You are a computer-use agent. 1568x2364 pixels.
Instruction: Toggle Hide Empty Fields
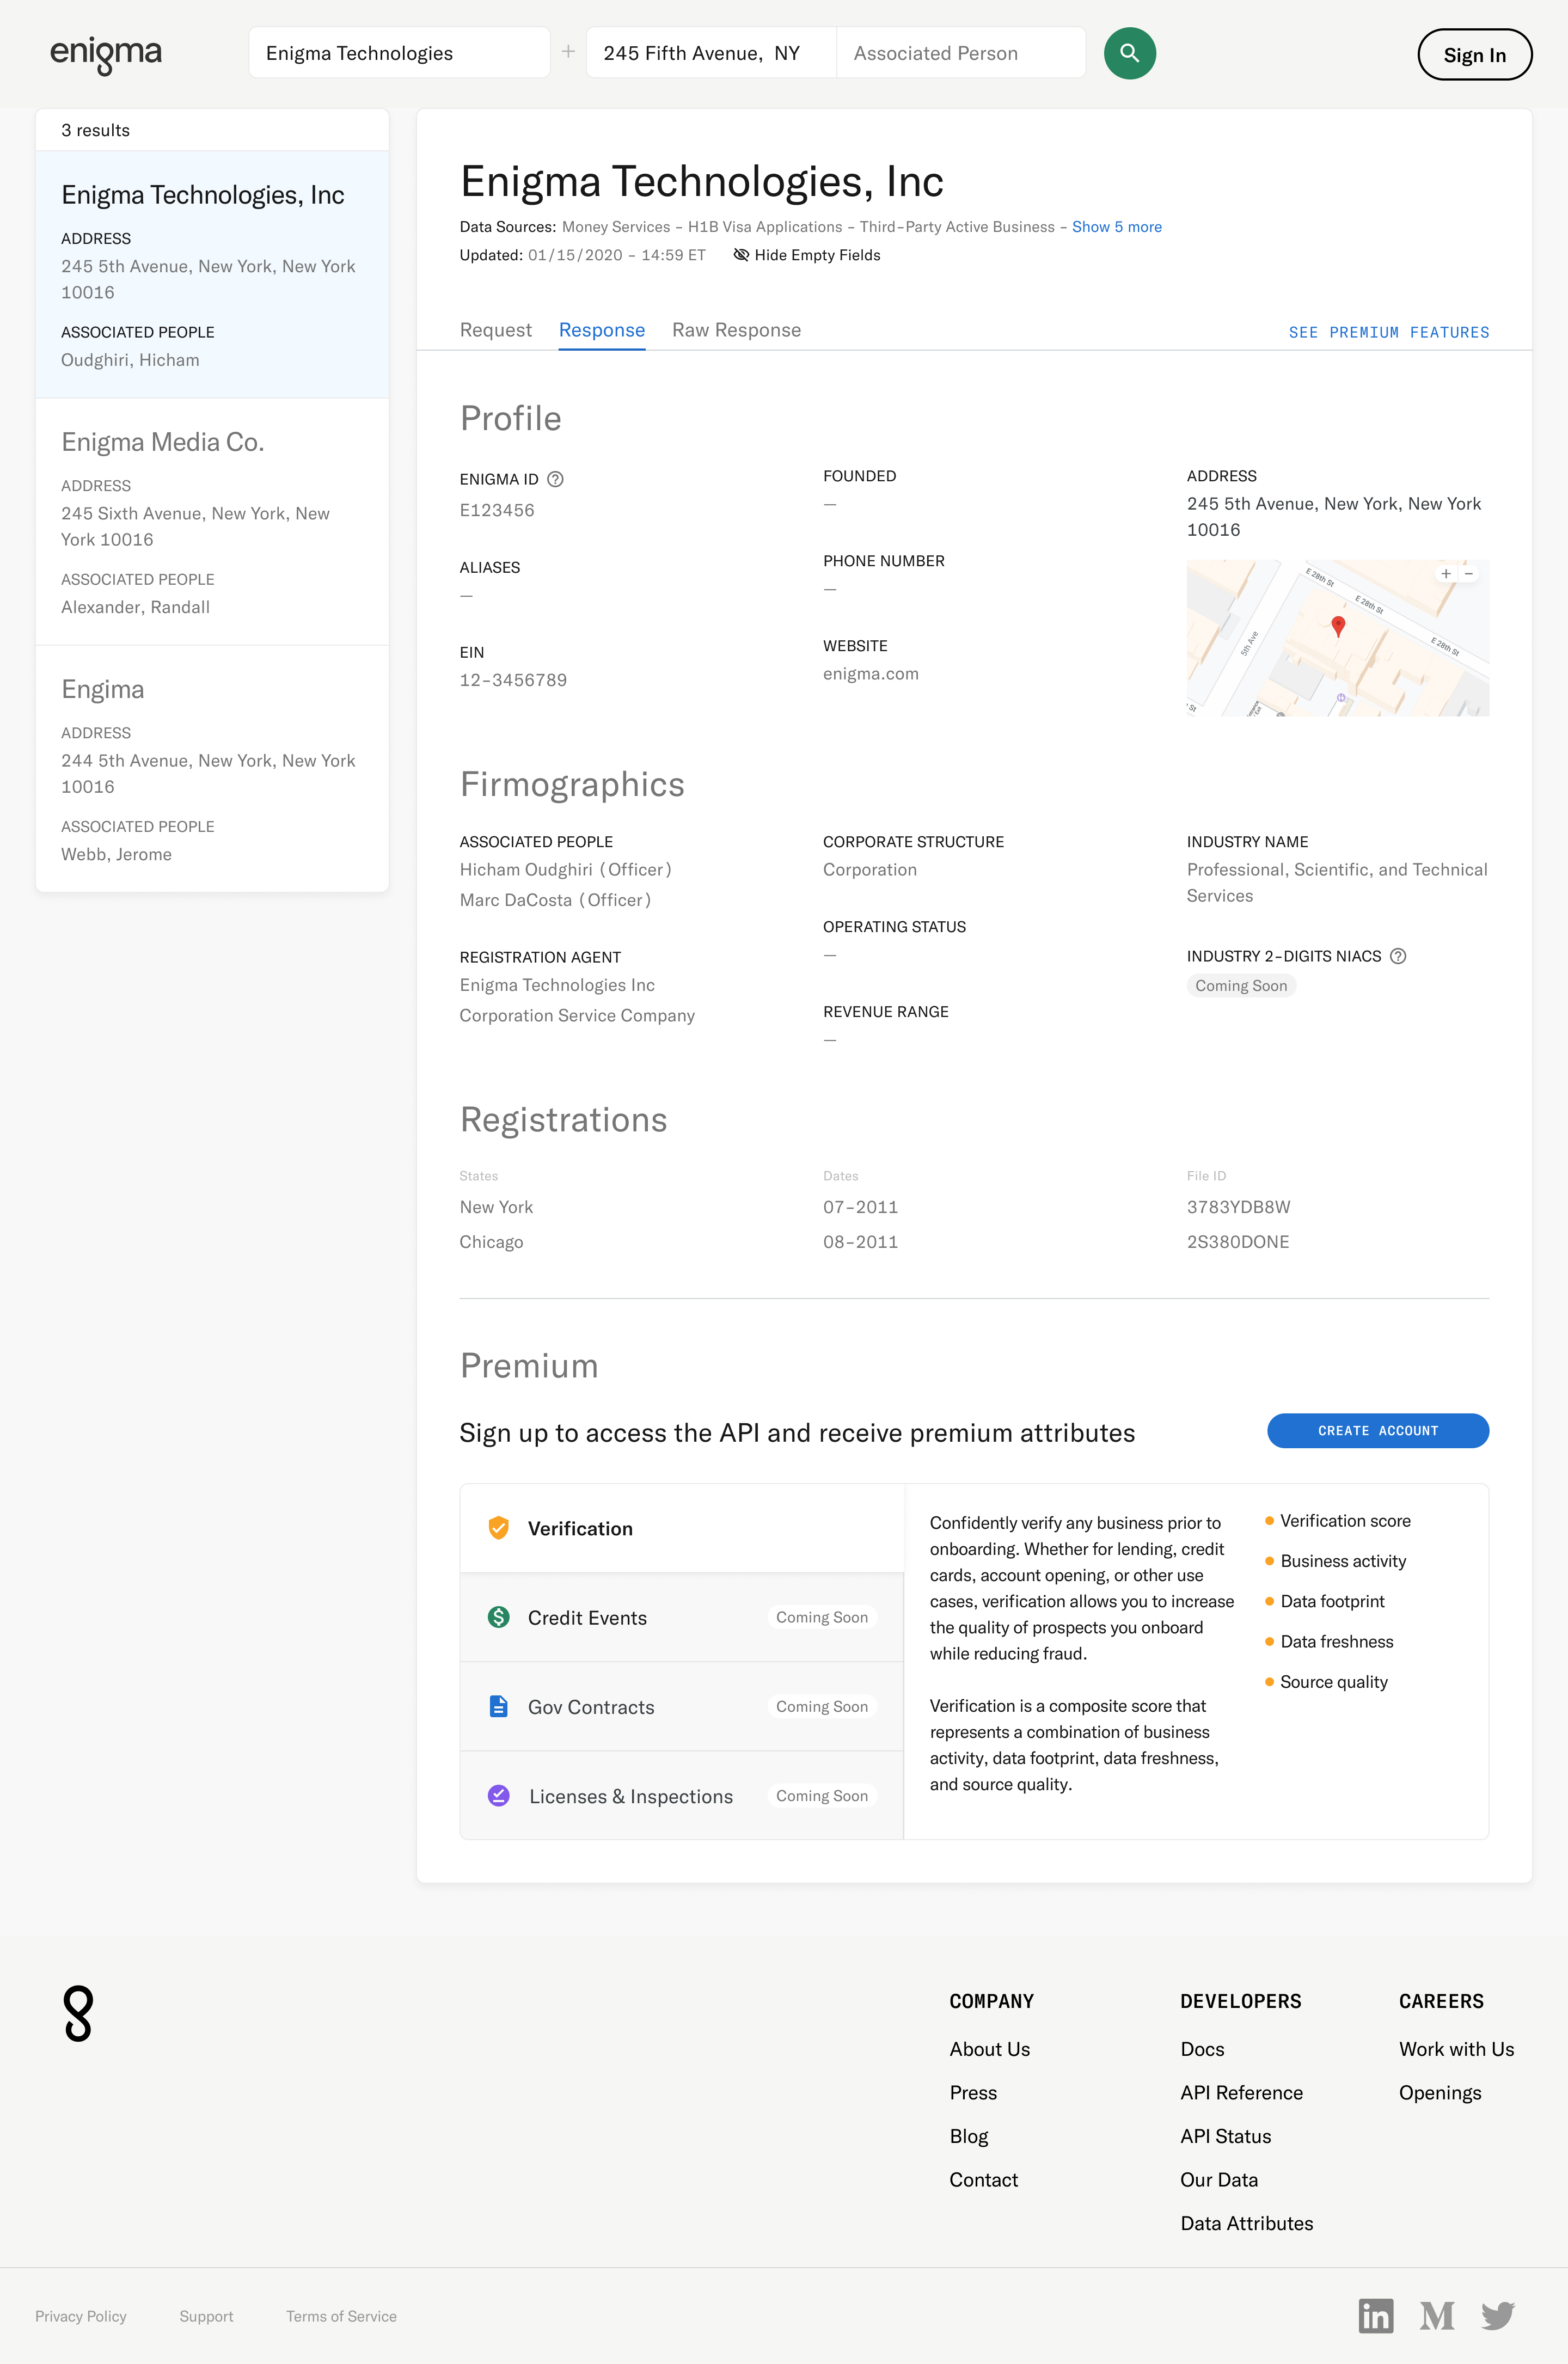[x=807, y=255]
